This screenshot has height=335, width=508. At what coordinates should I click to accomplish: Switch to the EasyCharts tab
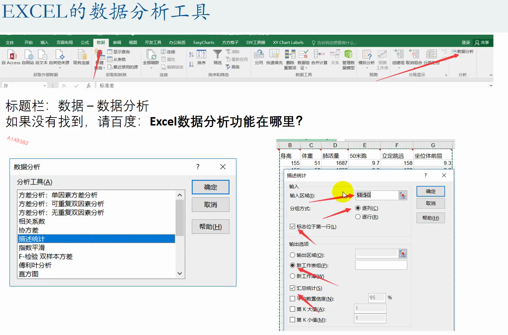(x=204, y=43)
